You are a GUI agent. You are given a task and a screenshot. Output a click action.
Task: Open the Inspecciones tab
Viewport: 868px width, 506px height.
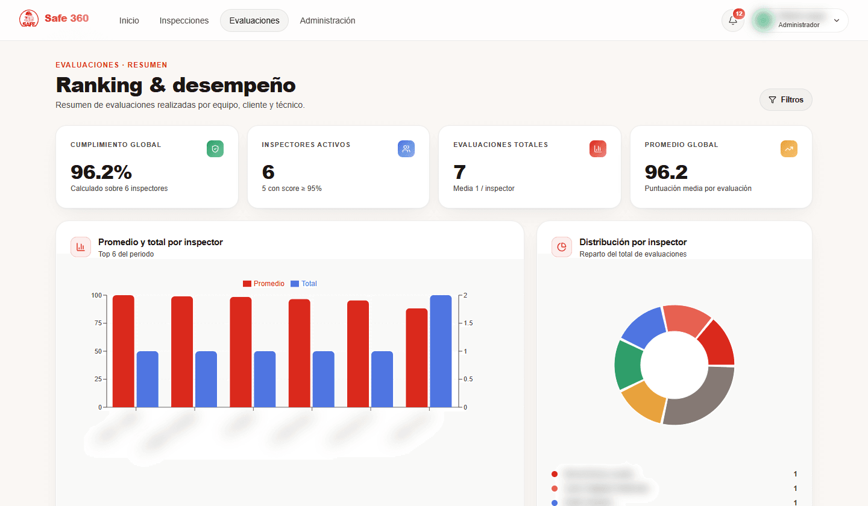pyautogui.click(x=184, y=20)
